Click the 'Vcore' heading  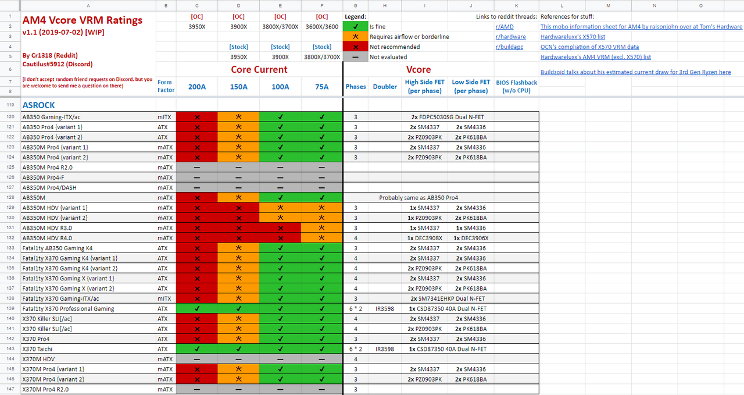point(418,69)
